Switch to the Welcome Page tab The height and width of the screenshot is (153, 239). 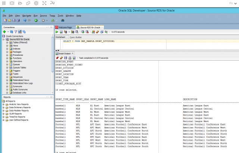(x=65, y=27)
